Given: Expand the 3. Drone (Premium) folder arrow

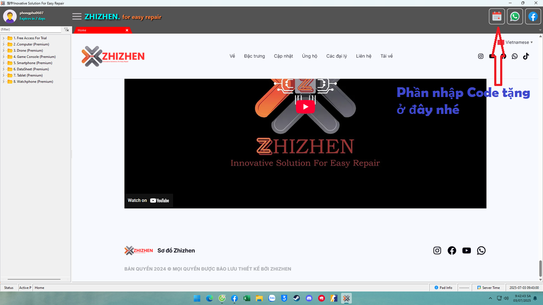Looking at the screenshot, I should coord(4,50).
